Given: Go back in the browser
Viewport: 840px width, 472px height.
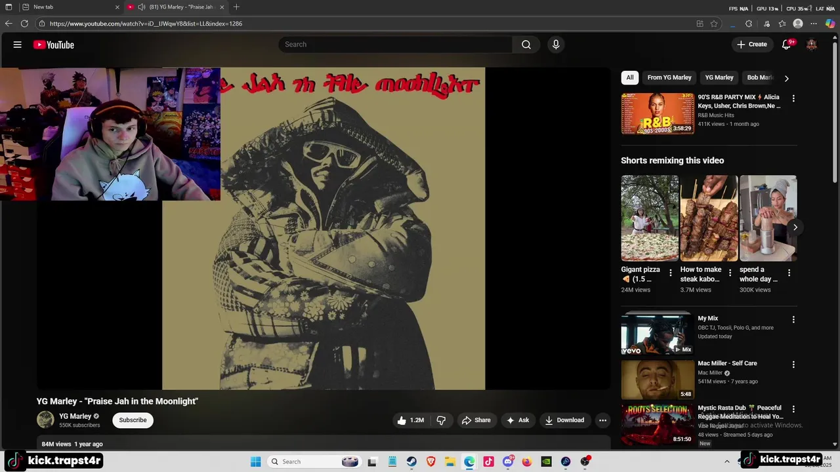Looking at the screenshot, I should point(9,24).
